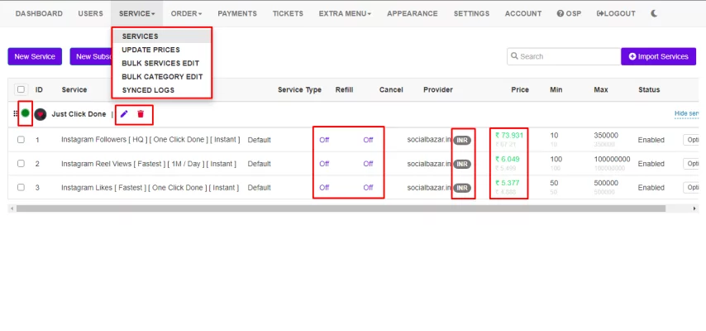Click the Import Services button
This screenshot has width=706, height=331.
pos(658,56)
